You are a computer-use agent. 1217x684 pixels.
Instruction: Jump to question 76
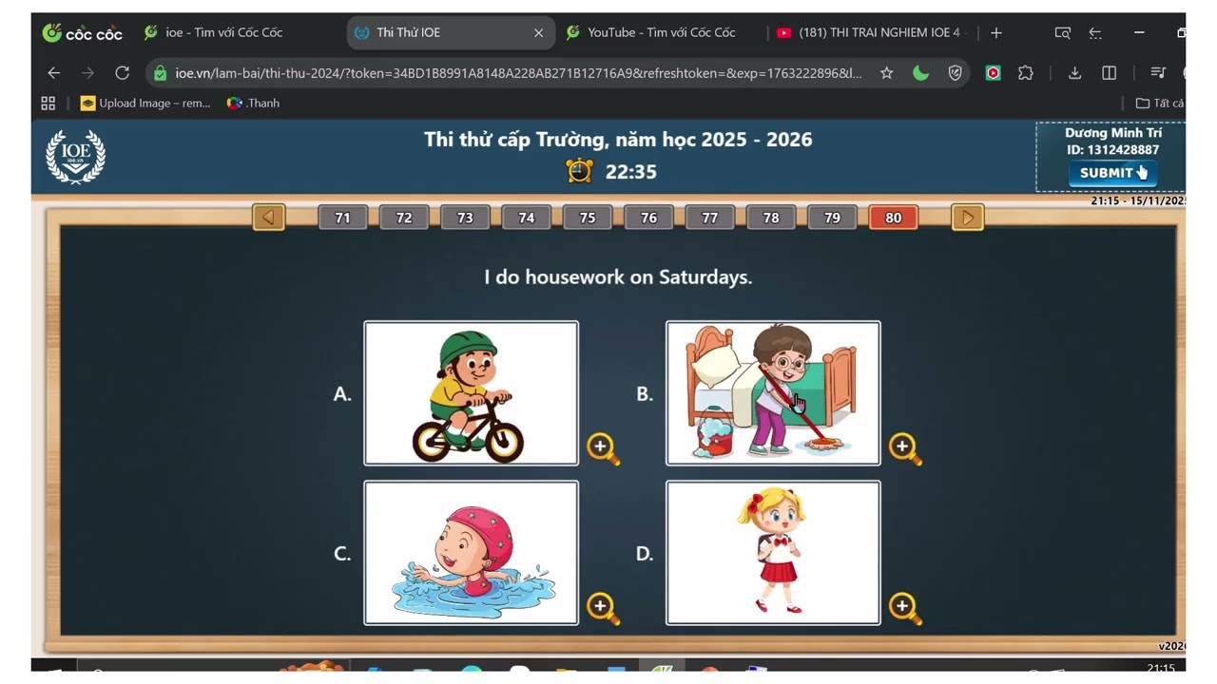point(648,218)
